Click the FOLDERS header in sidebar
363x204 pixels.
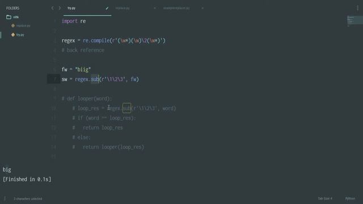12,8
